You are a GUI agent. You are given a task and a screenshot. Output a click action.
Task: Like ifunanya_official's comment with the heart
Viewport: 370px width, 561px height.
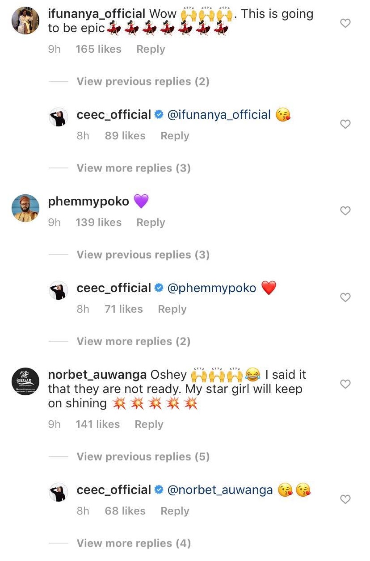pyautogui.click(x=345, y=23)
